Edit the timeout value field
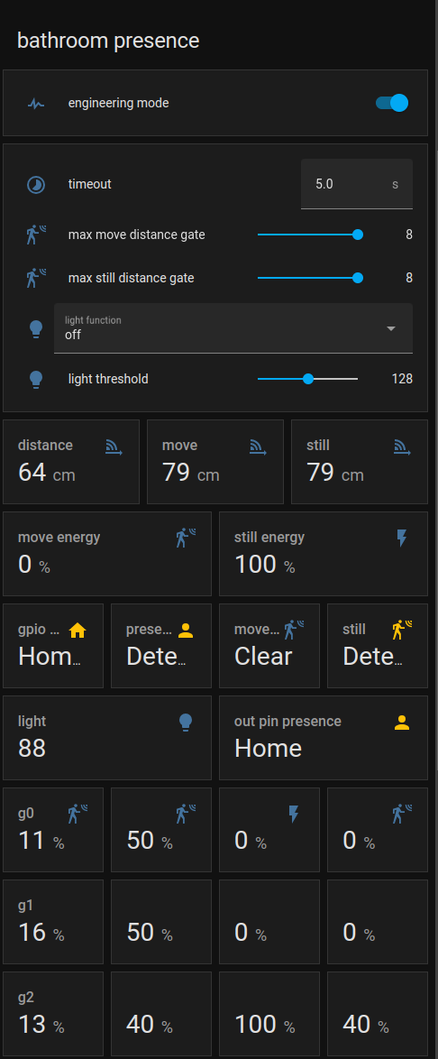Image resolution: width=438 pixels, height=1059 pixels. coord(356,184)
